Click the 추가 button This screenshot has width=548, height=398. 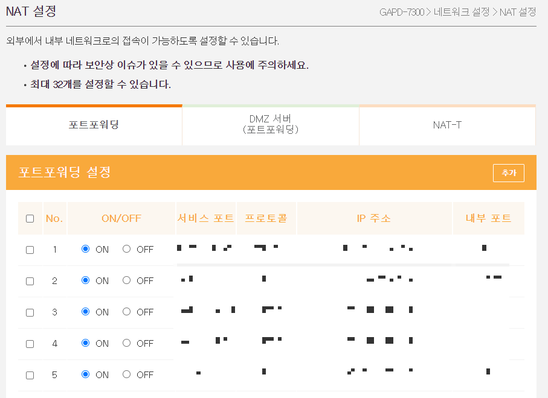coord(509,172)
